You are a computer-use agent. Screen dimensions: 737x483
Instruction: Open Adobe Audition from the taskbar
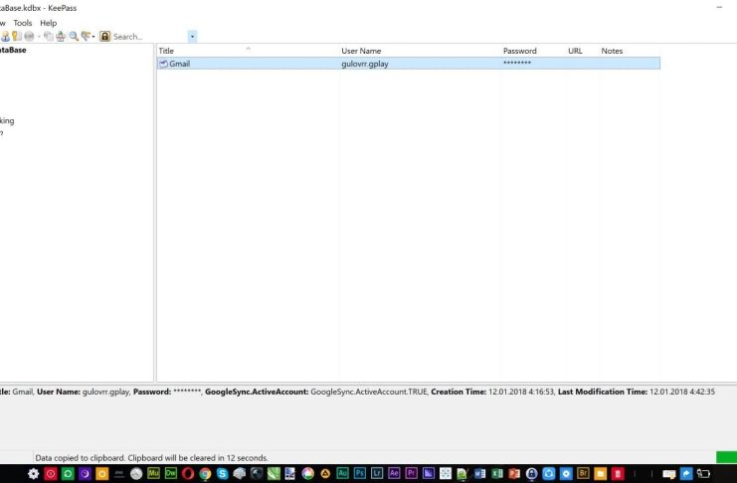[x=342, y=474]
